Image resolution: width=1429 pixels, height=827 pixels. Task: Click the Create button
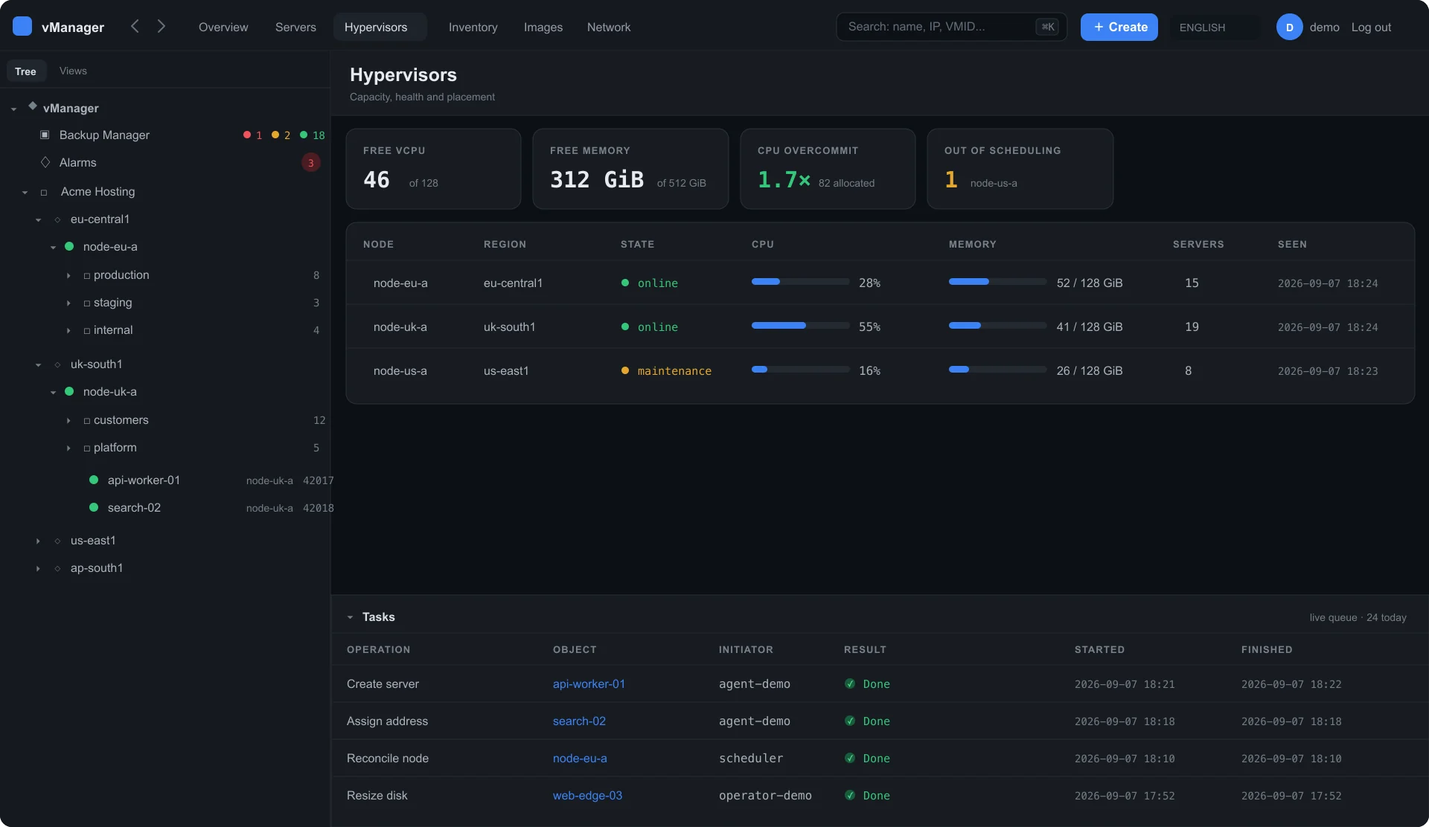click(1119, 27)
